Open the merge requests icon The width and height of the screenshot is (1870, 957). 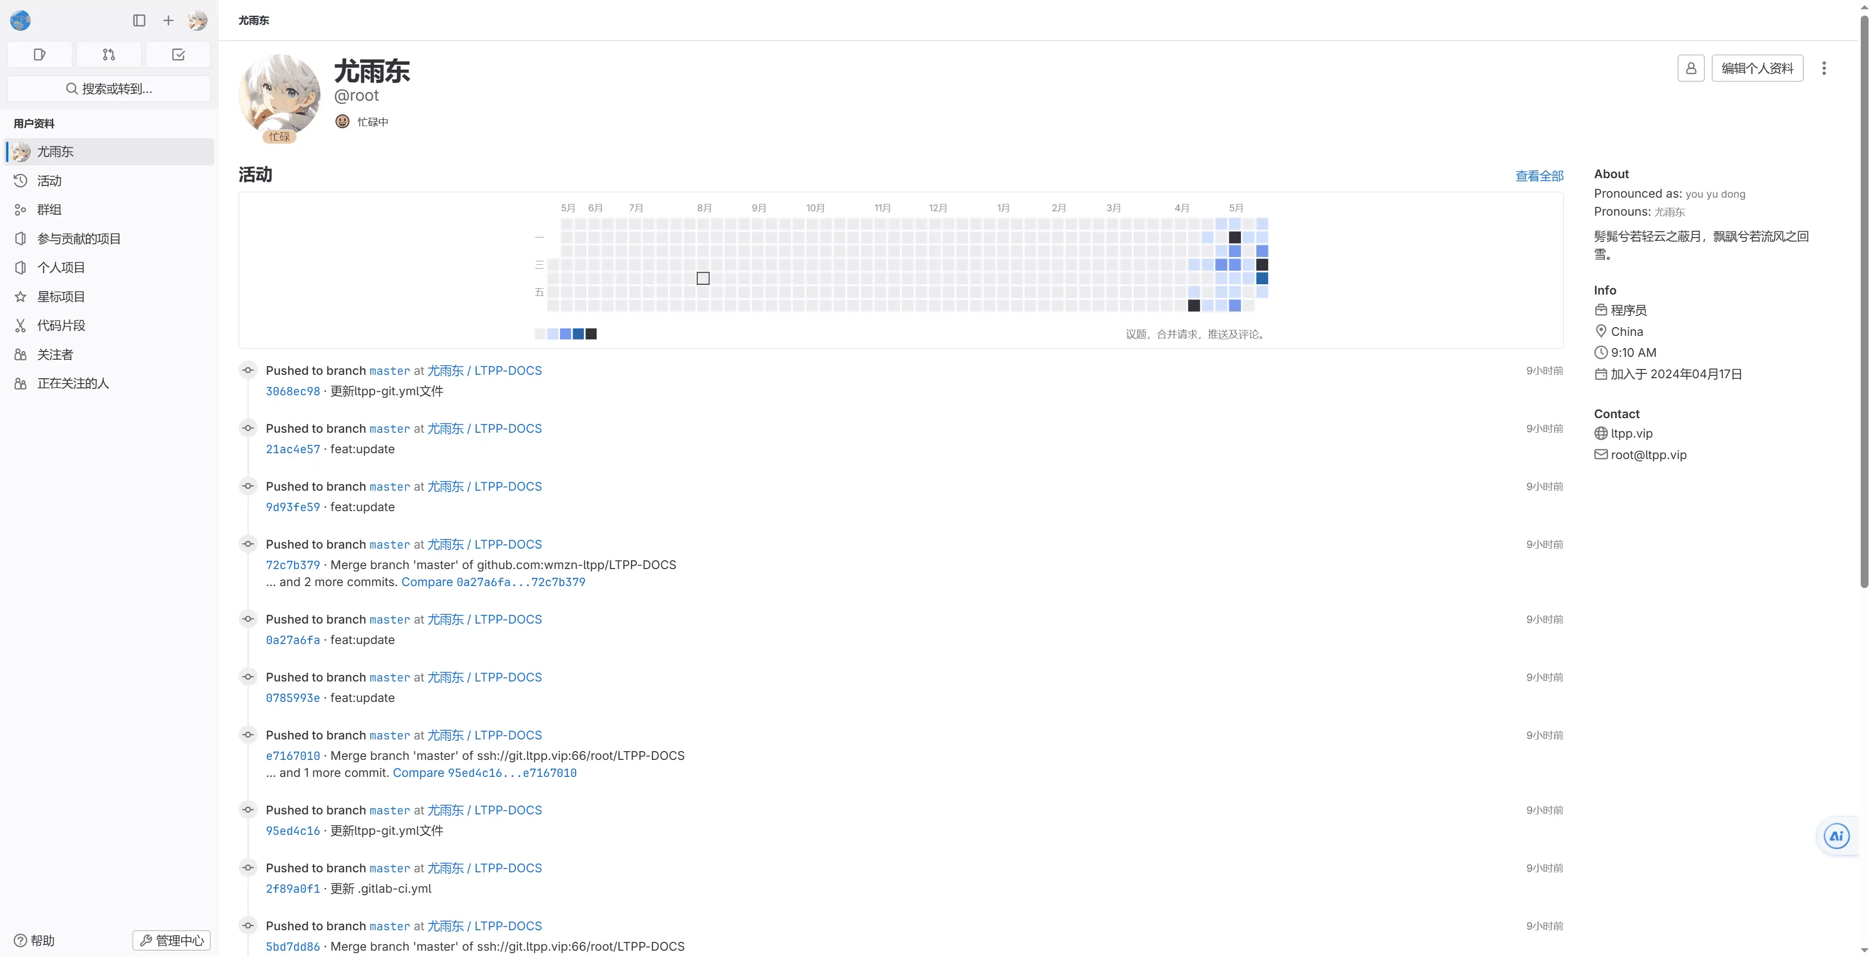109,55
